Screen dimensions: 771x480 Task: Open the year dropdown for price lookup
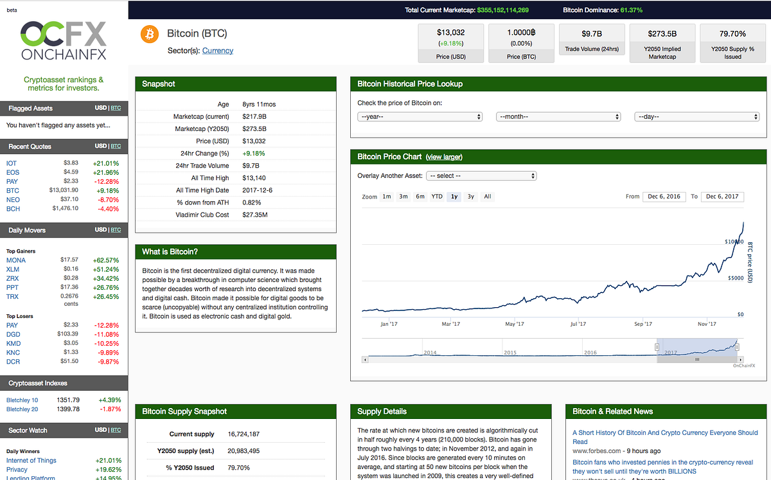point(420,117)
